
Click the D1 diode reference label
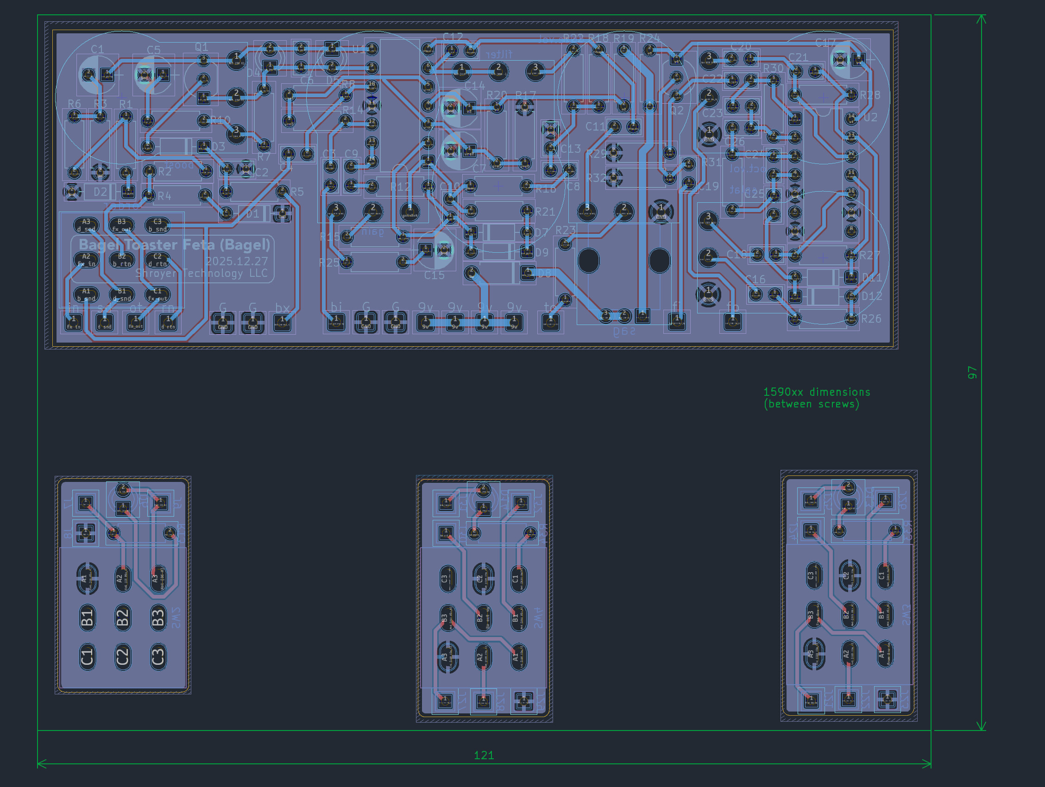[x=252, y=214]
